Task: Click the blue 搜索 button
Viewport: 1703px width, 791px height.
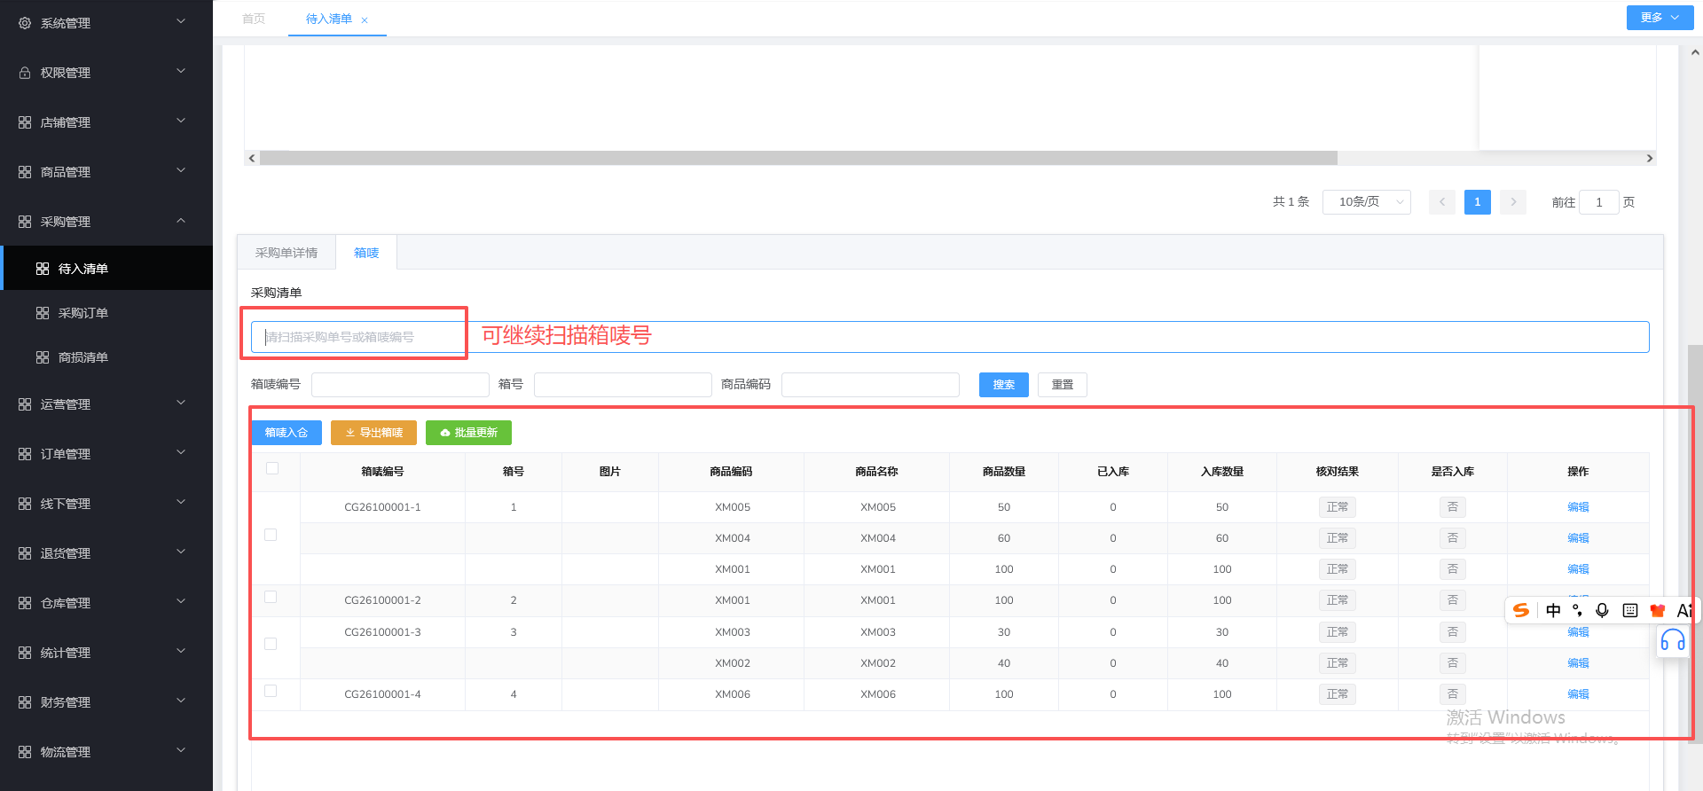Action: [1004, 385]
